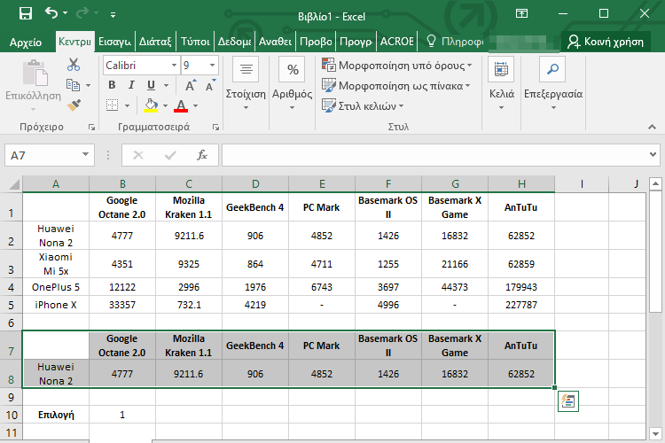
Task: Open the Αριθμός number format group
Action: pos(292,84)
